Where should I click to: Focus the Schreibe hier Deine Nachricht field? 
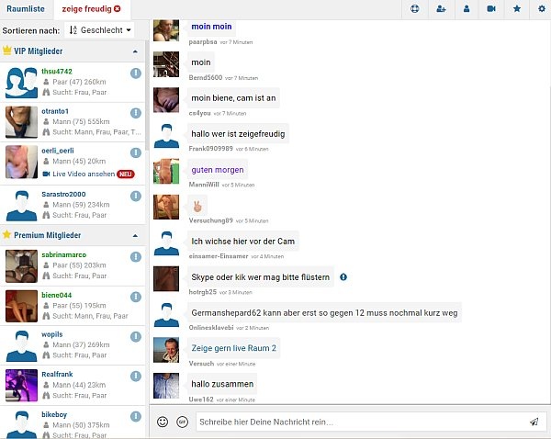pos(358,422)
